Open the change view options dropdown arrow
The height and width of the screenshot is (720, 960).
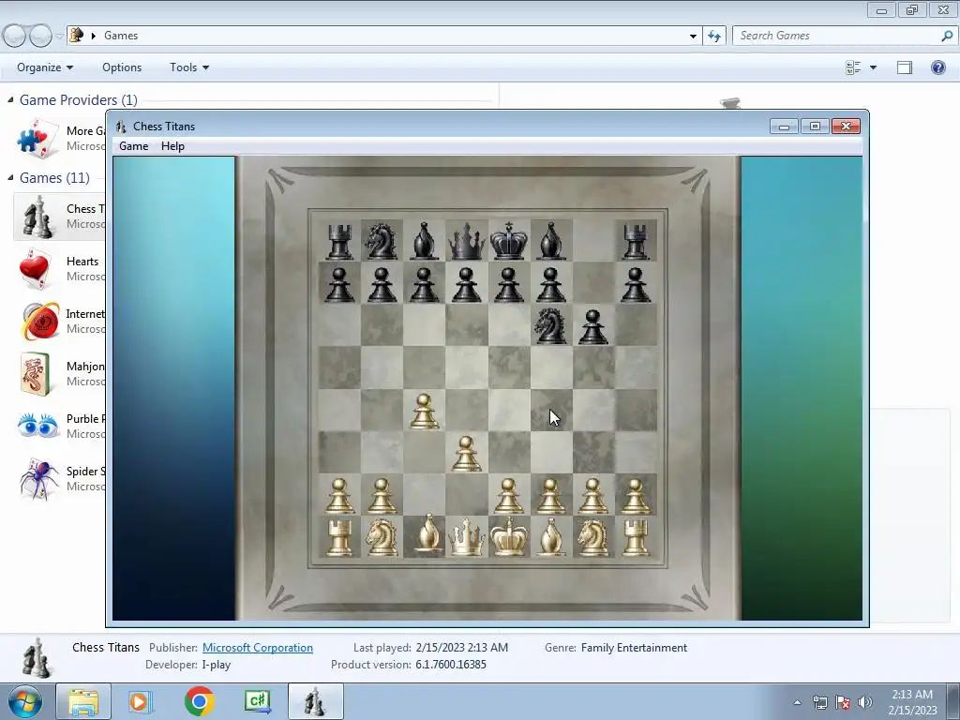coord(873,67)
